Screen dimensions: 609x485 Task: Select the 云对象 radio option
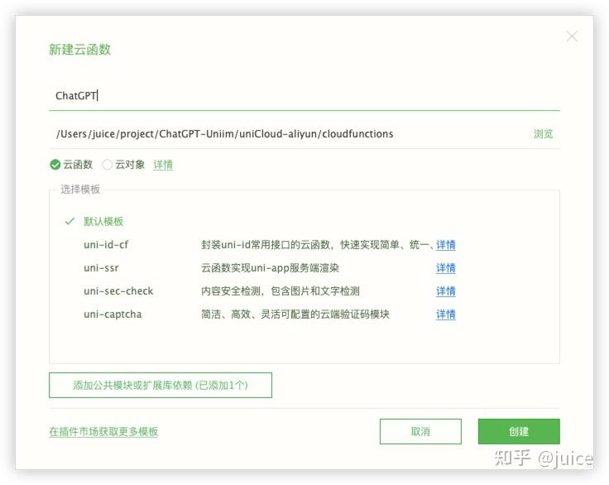click(x=123, y=165)
